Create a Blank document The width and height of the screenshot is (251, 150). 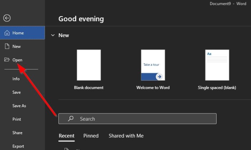pyautogui.click(x=89, y=65)
